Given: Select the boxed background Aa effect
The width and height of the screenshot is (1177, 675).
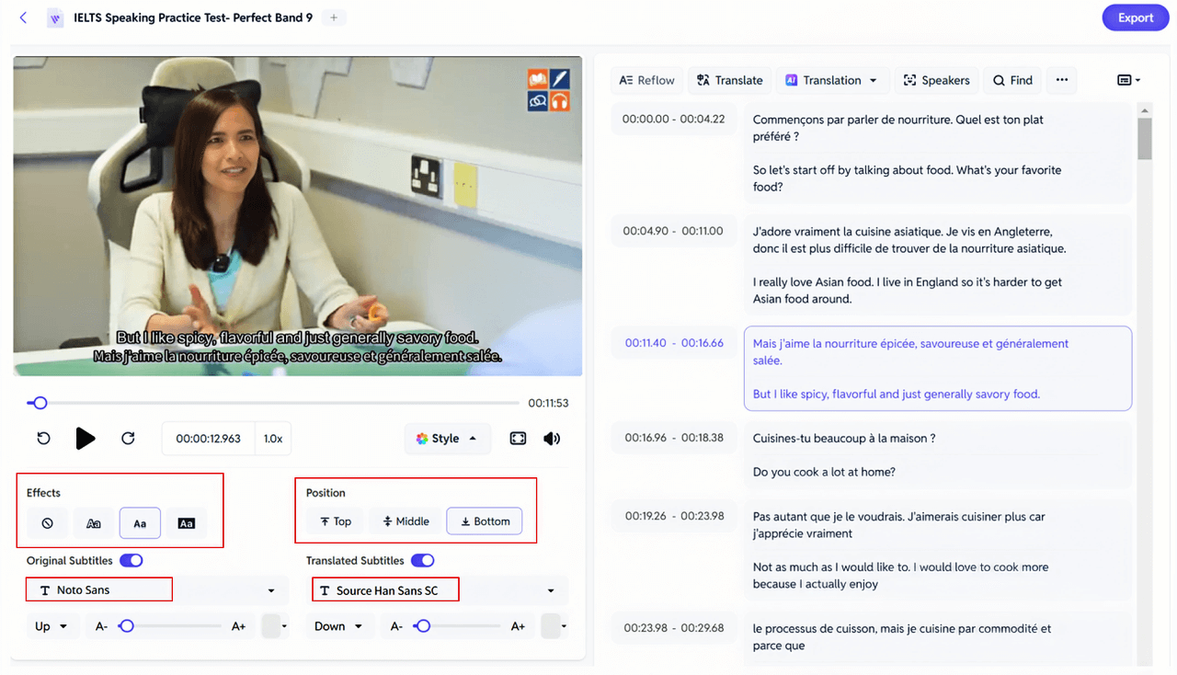Looking at the screenshot, I should [187, 523].
